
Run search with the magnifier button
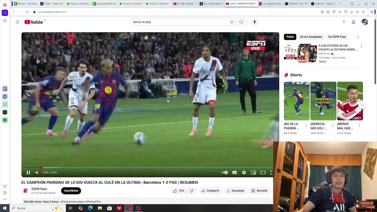point(241,22)
